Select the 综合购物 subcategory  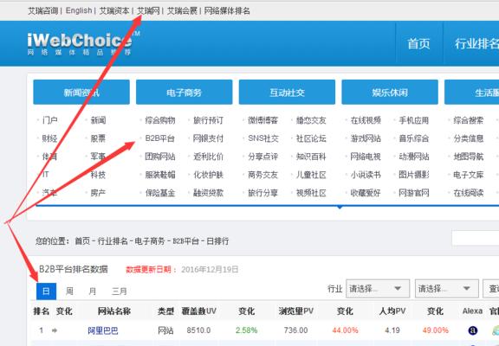pos(160,120)
